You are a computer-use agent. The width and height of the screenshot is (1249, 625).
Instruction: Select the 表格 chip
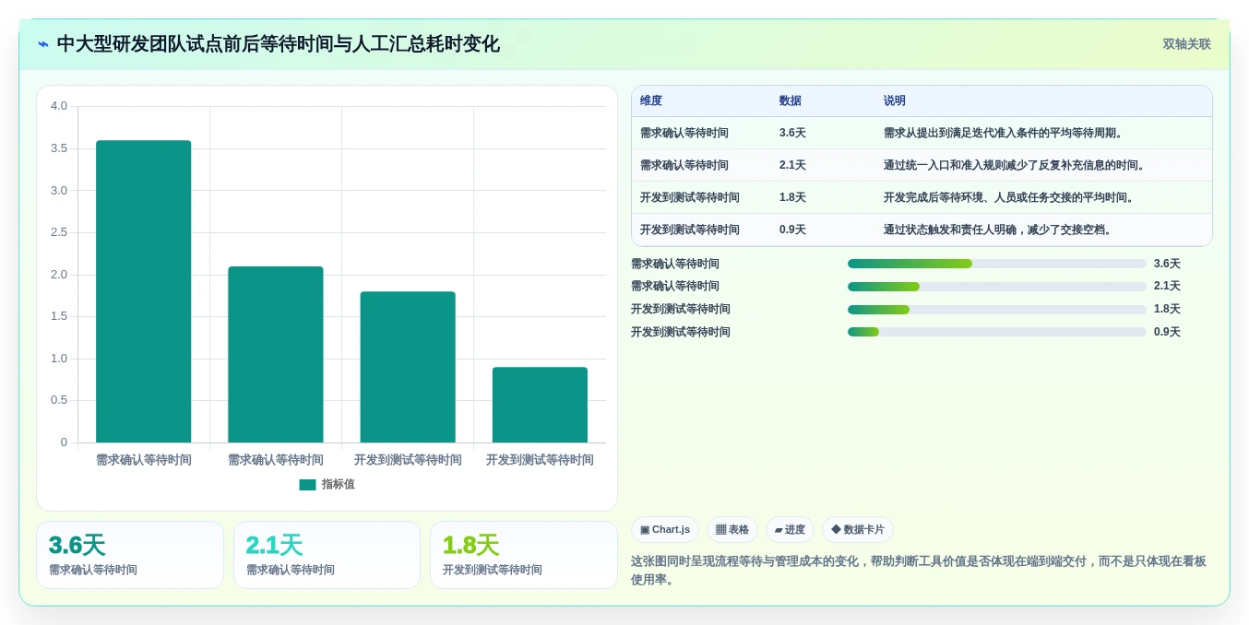(732, 530)
